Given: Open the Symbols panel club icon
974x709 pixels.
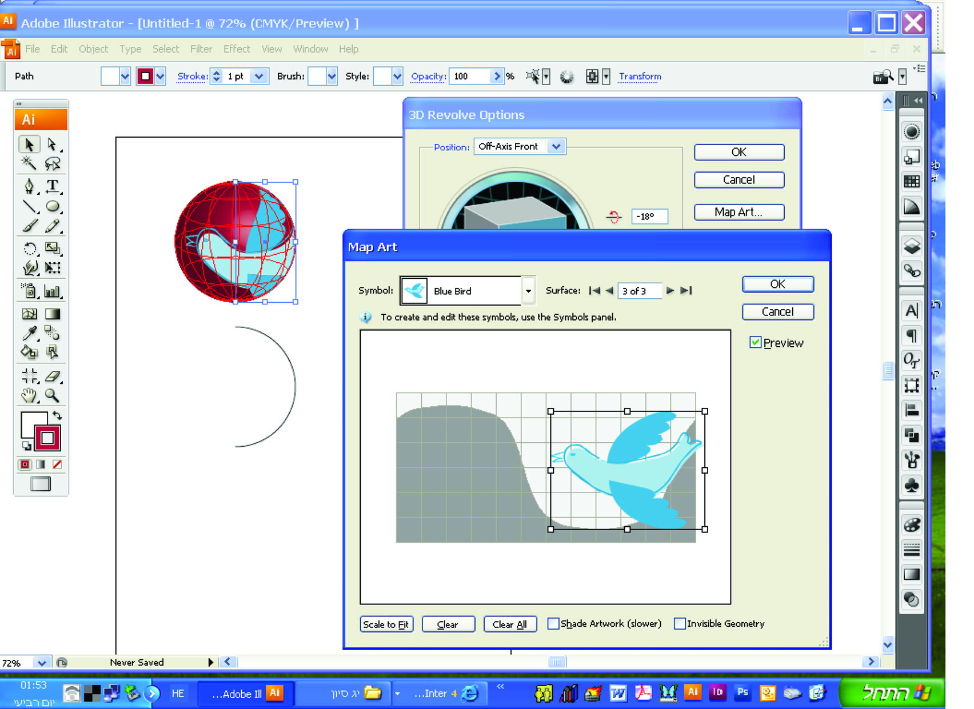Looking at the screenshot, I should coord(912,485).
